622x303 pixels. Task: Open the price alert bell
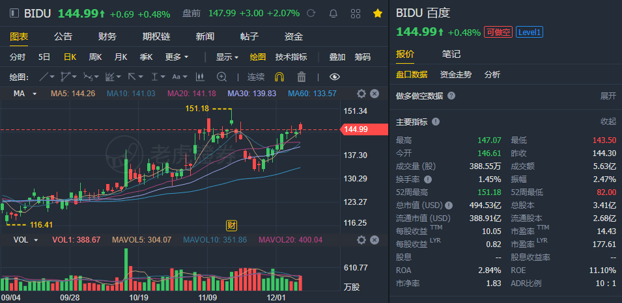click(333, 14)
